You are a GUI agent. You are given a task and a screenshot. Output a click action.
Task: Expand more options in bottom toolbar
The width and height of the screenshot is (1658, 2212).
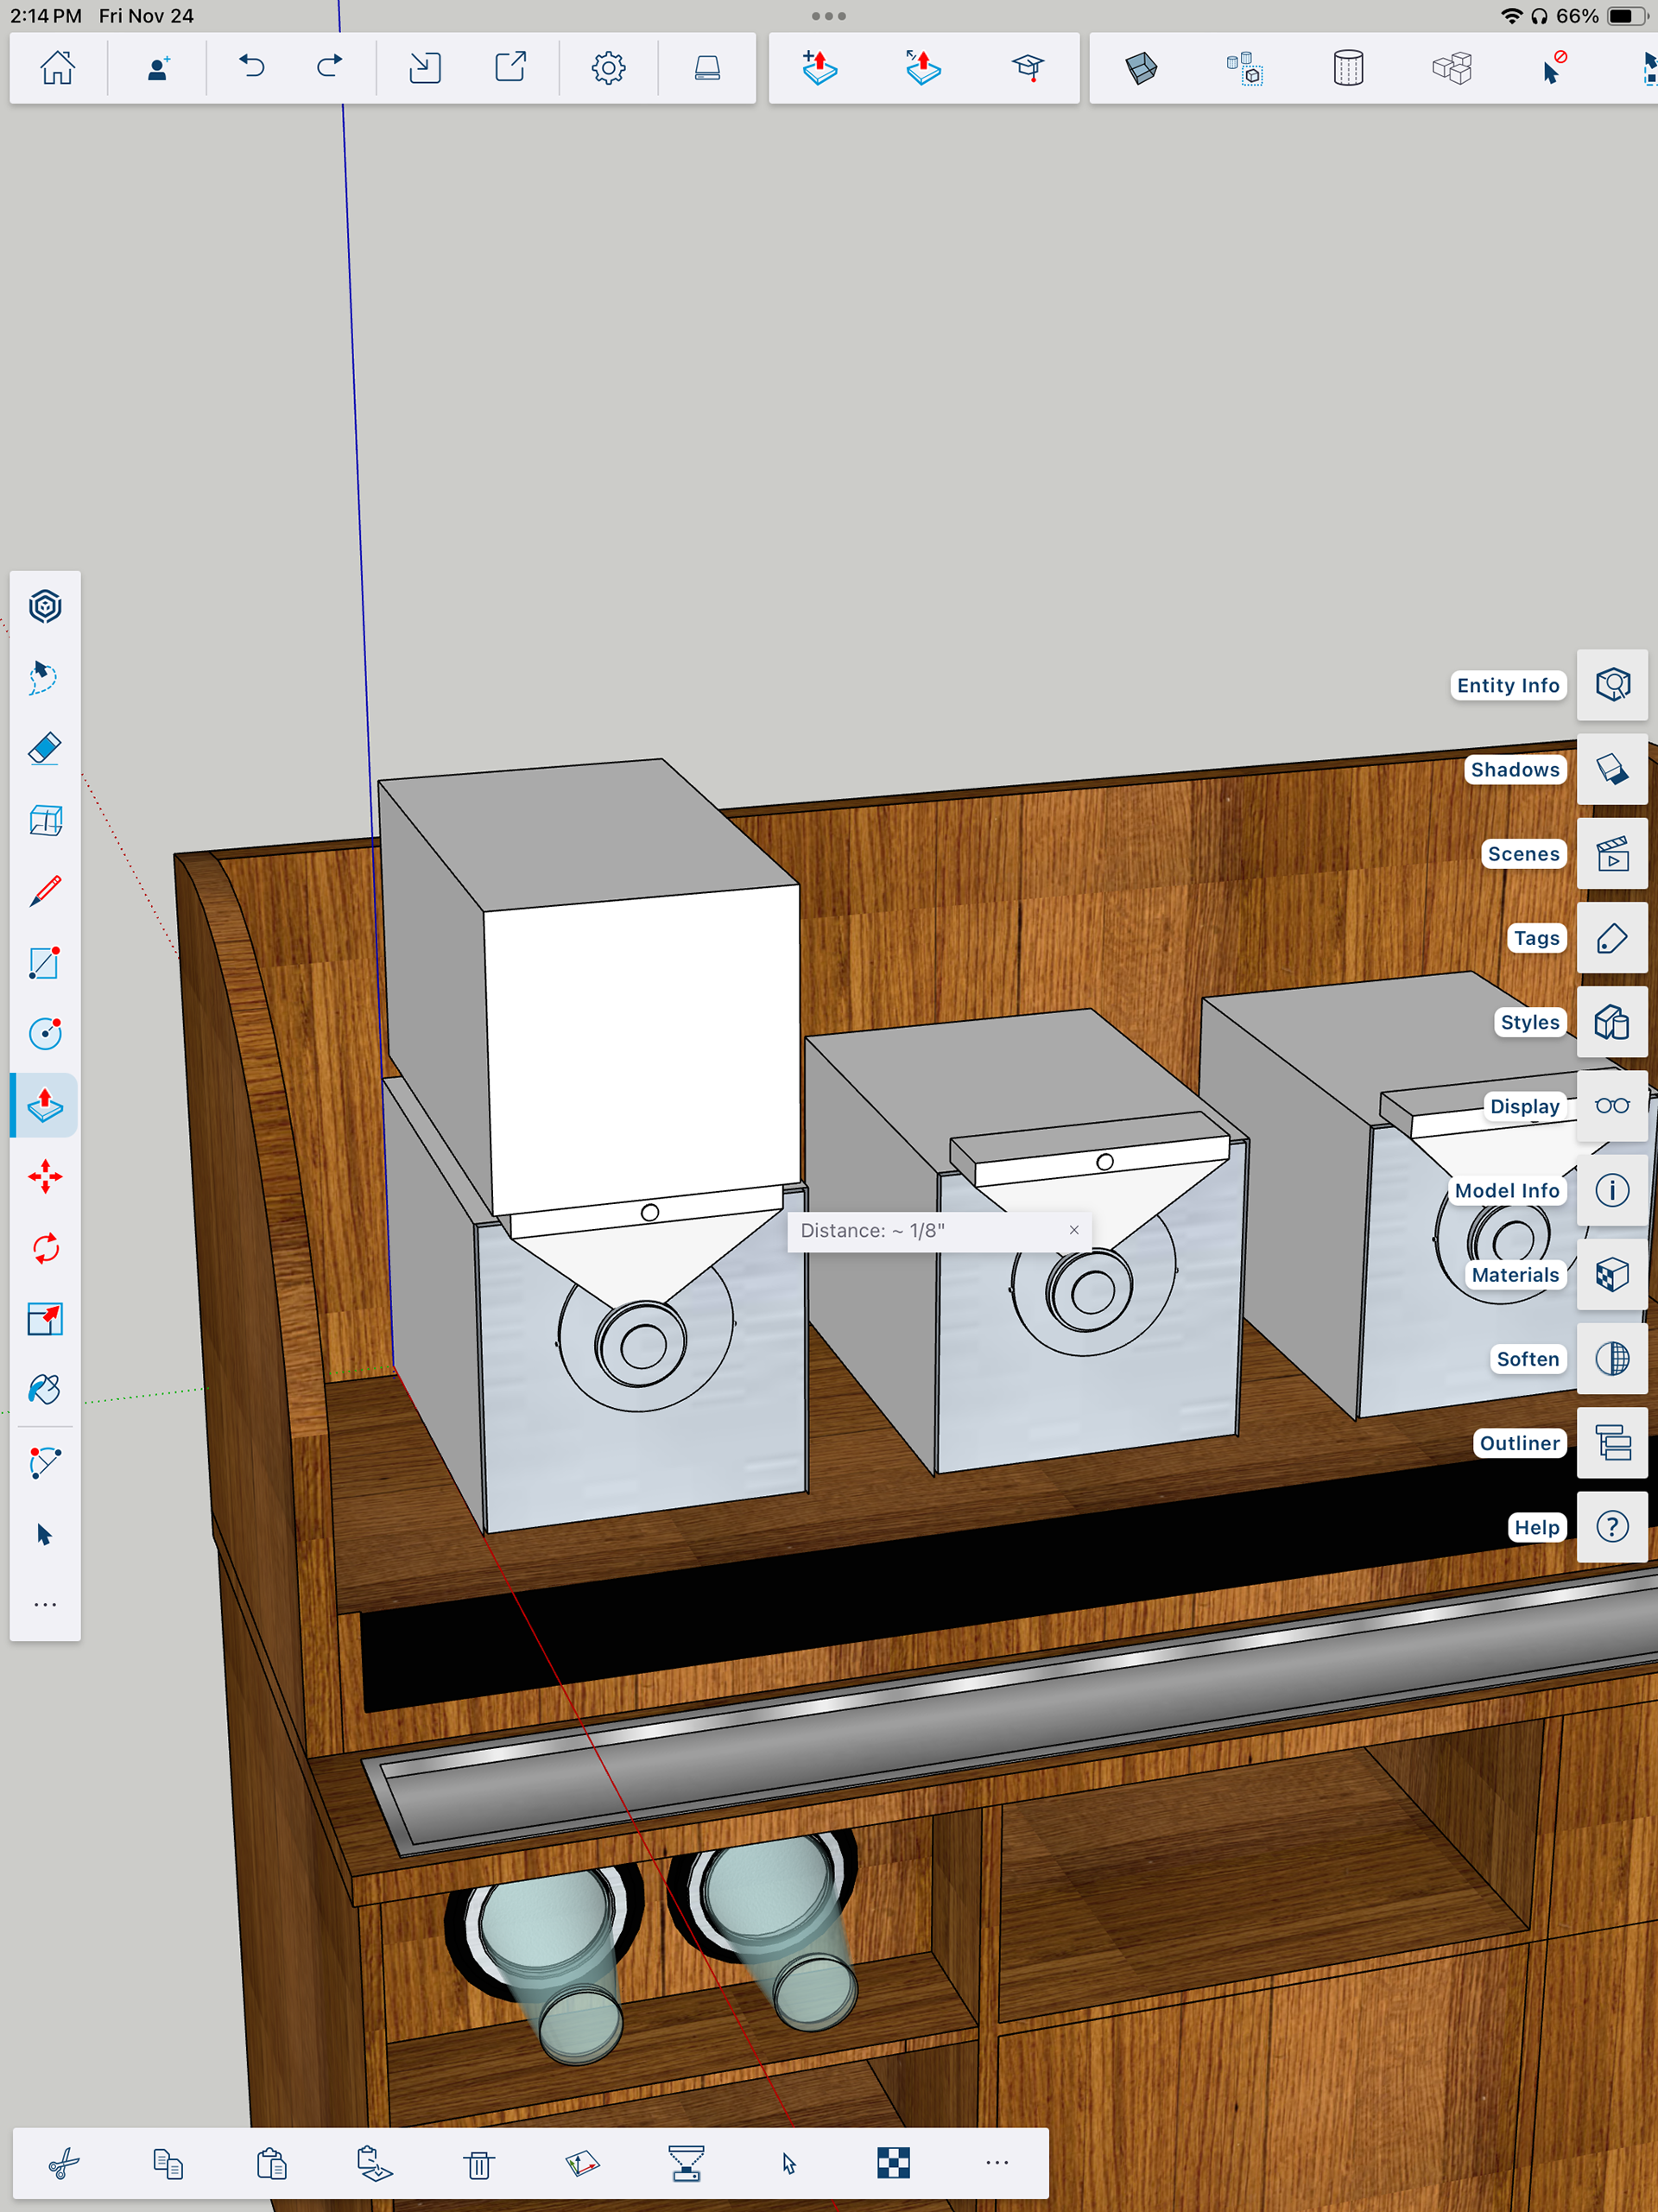tap(997, 2163)
